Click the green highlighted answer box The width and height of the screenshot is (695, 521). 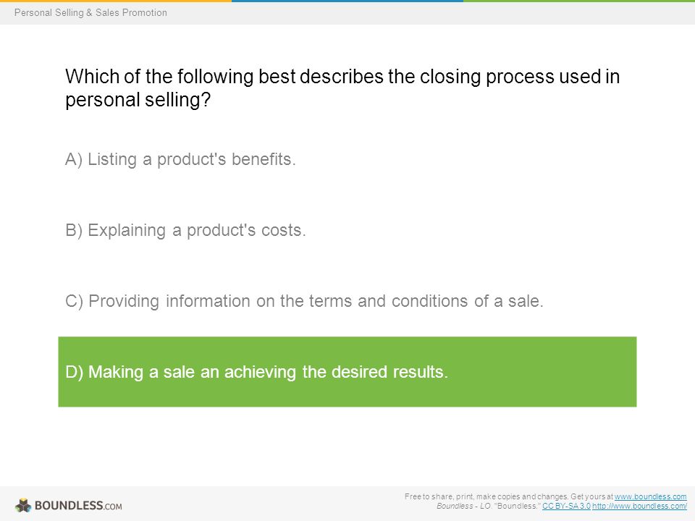tap(347, 372)
